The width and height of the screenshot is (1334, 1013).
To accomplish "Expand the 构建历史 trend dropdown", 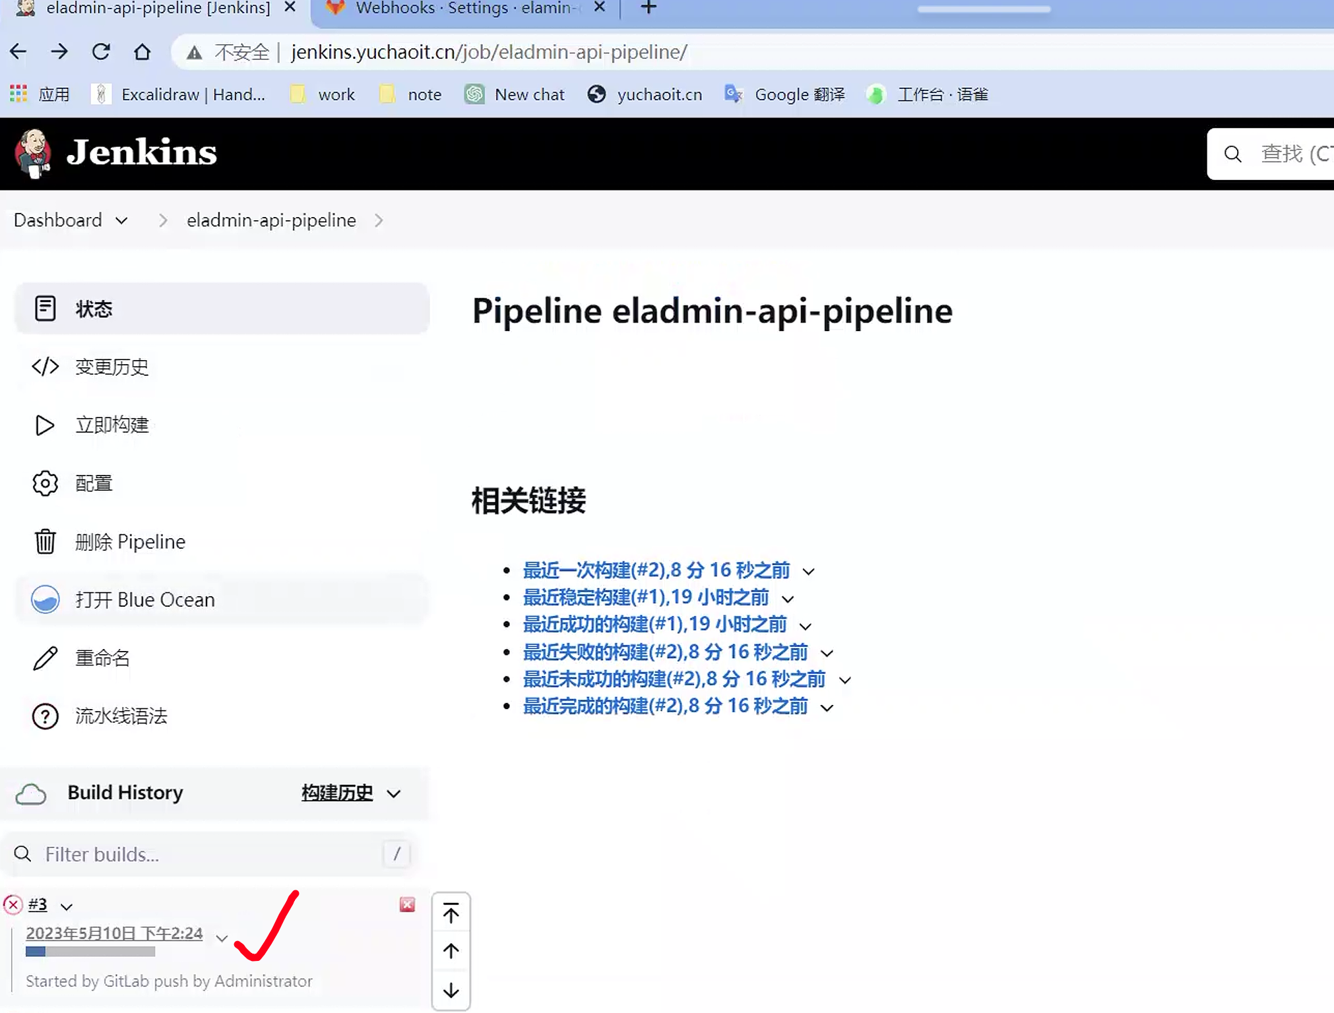I will tap(394, 793).
